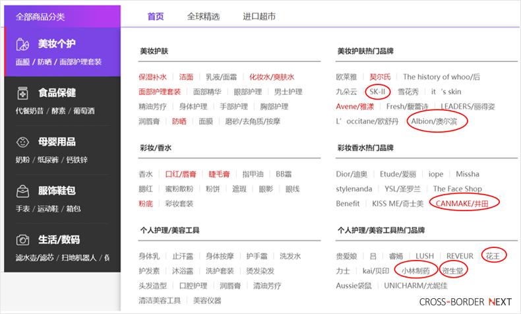521x314 pixels.
Task: Open the 花王 brand link
Action: (493, 256)
